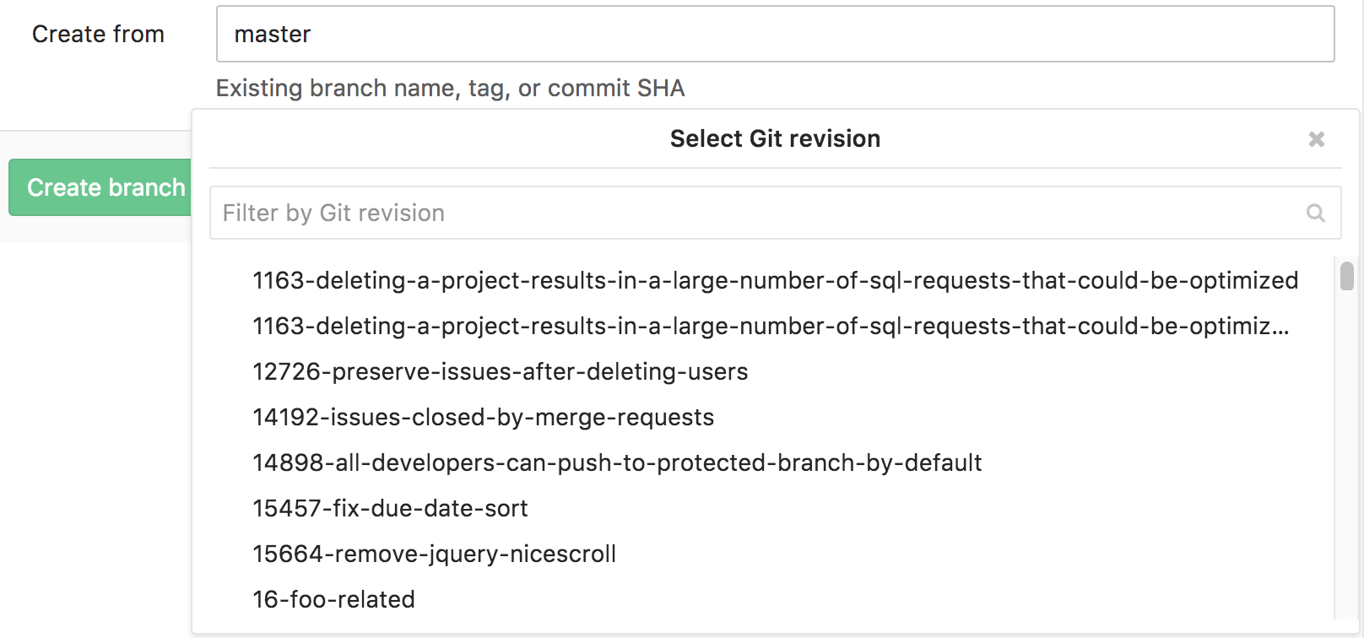Choose the 15457-fix-due-date-sort branch
Screen dimensions: 1364x638
390,508
